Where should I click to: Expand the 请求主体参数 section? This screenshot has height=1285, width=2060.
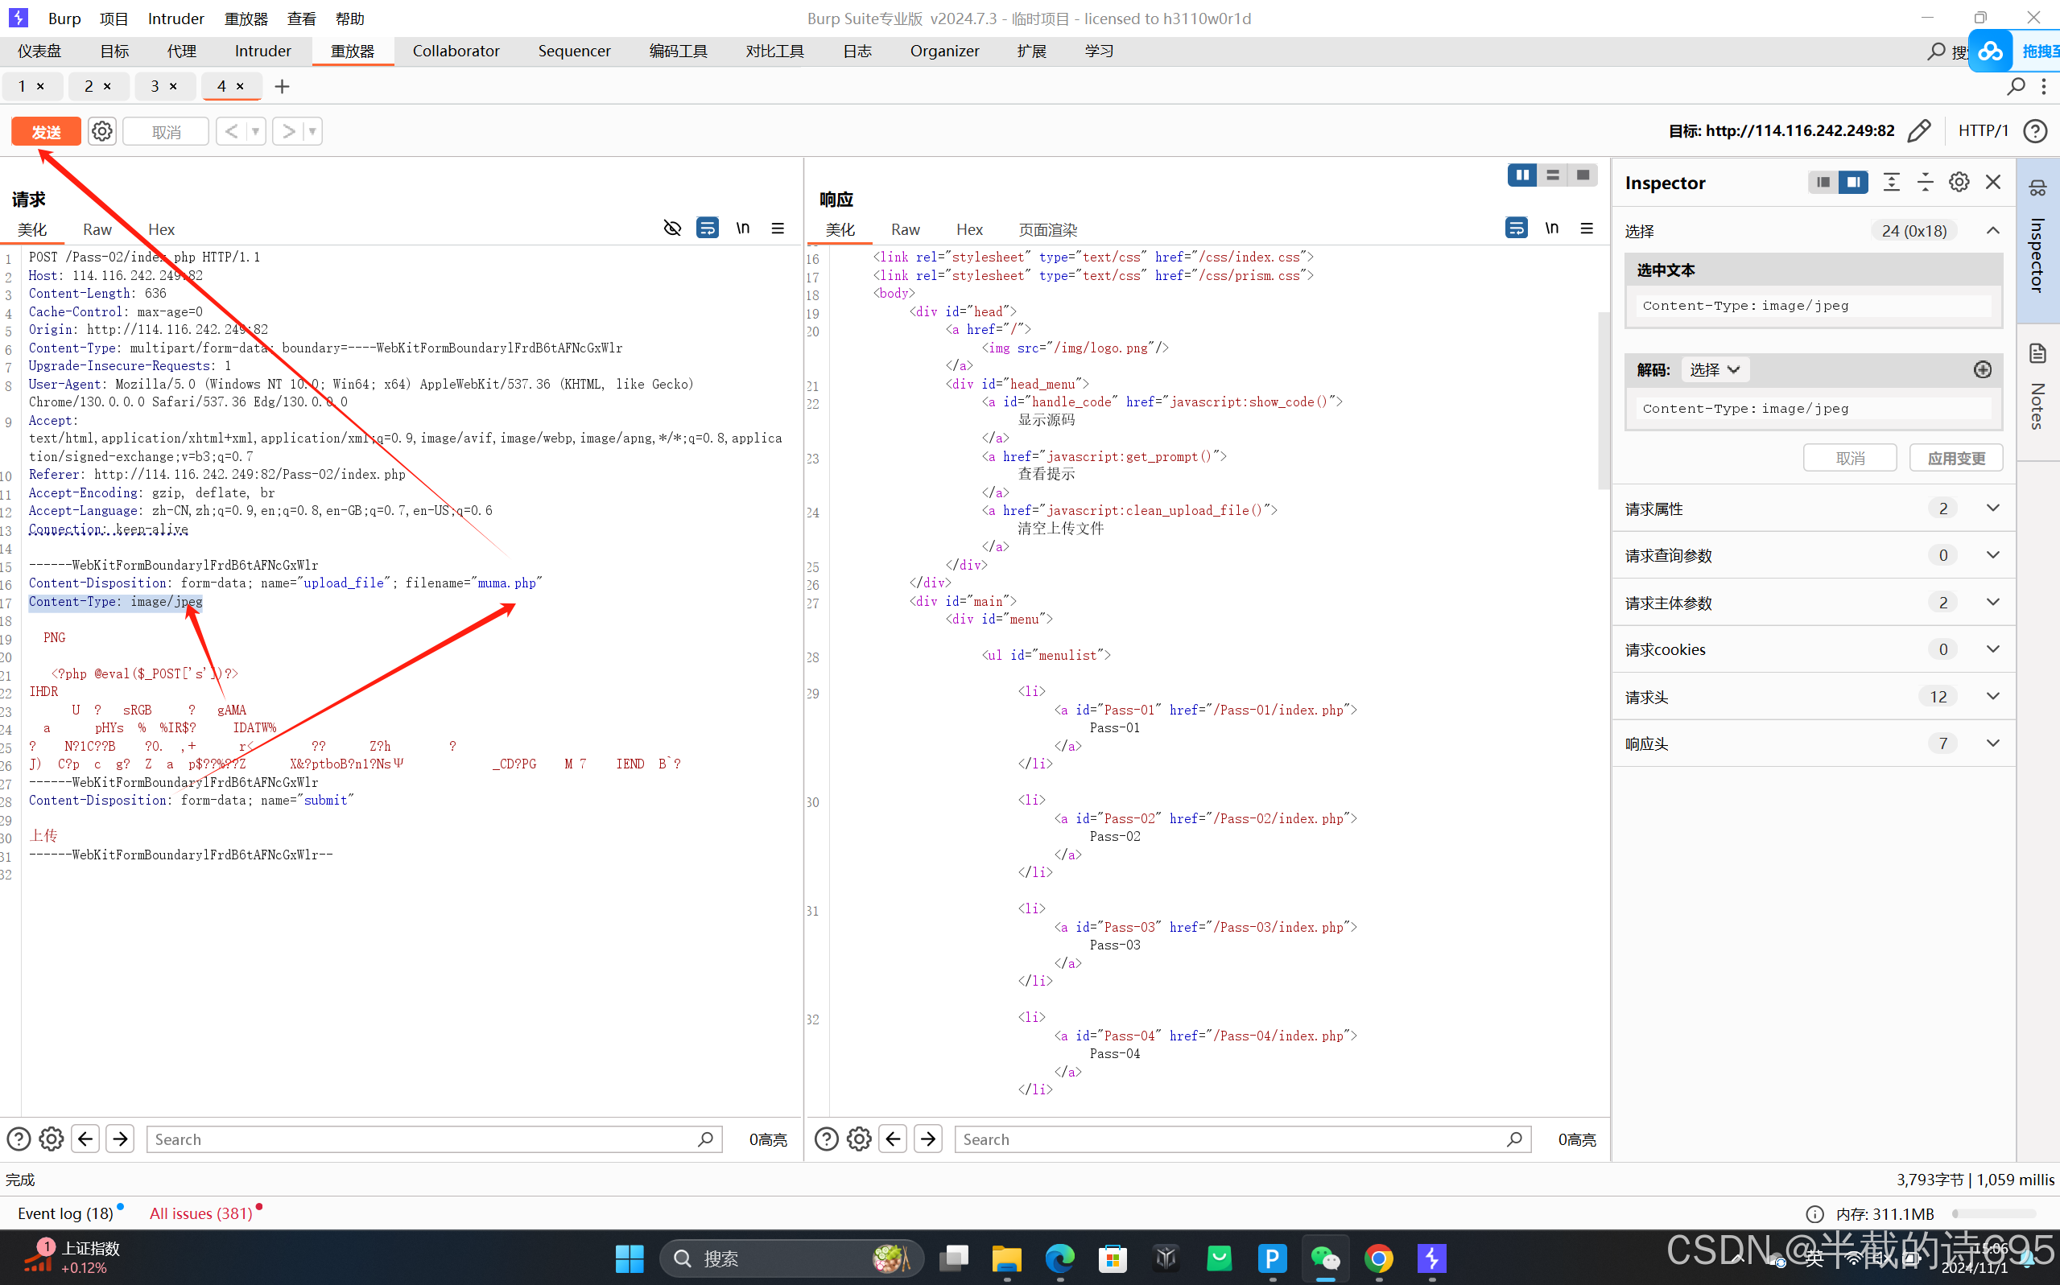click(1993, 603)
